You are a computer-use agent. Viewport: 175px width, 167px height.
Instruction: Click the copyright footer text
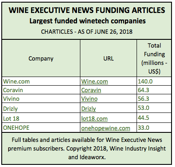tap(87, 148)
